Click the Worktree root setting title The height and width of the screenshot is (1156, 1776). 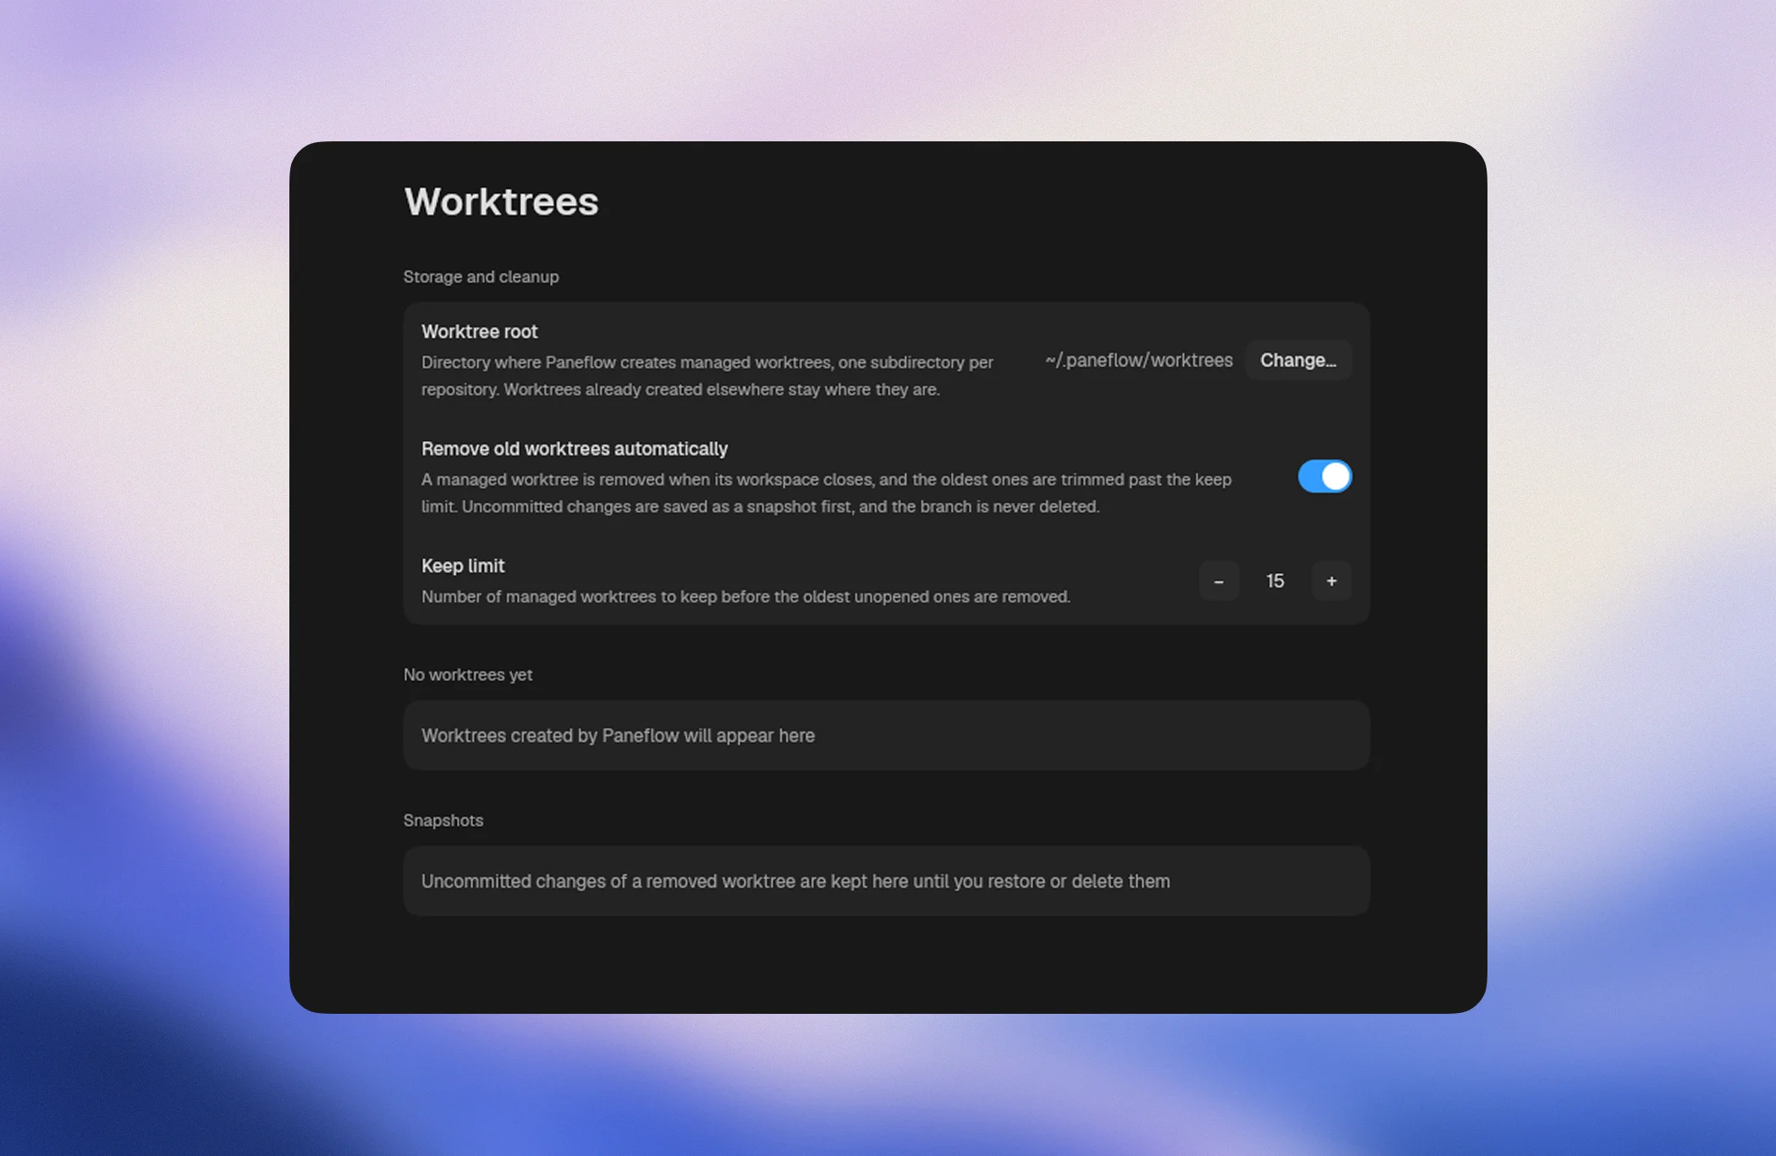click(479, 332)
